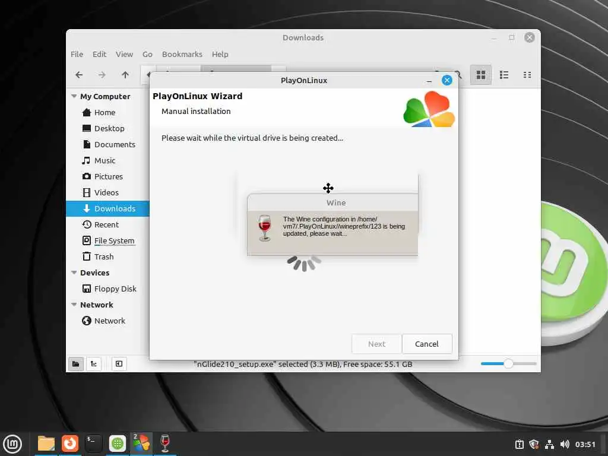Launch Firefox from the taskbar
This screenshot has width=608, height=456.
coord(70,444)
